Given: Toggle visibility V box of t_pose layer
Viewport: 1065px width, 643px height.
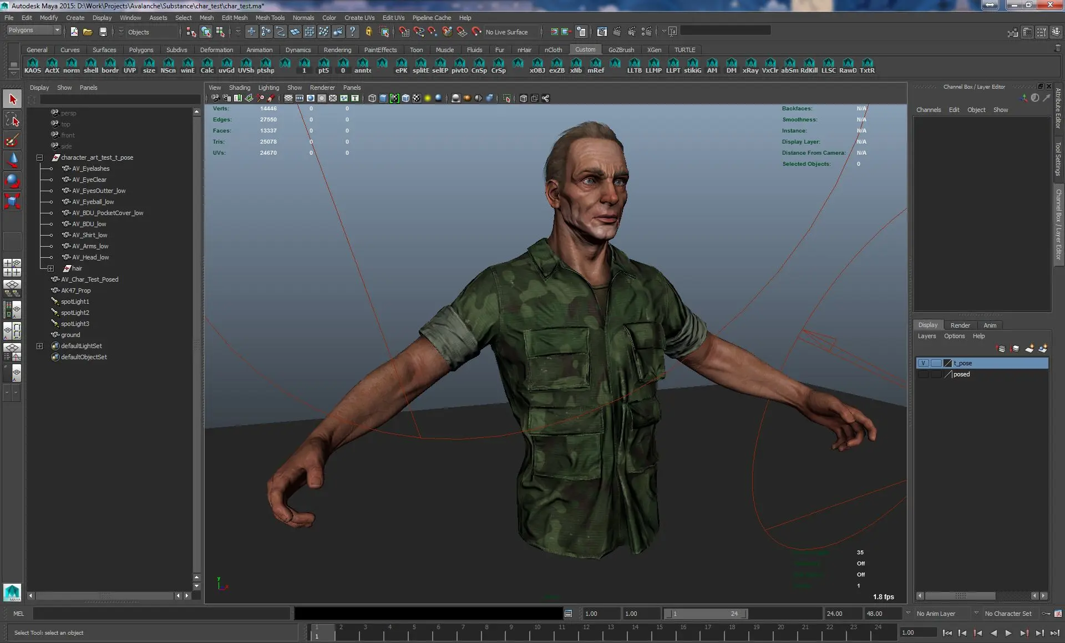Looking at the screenshot, I should pyautogui.click(x=923, y=363).
